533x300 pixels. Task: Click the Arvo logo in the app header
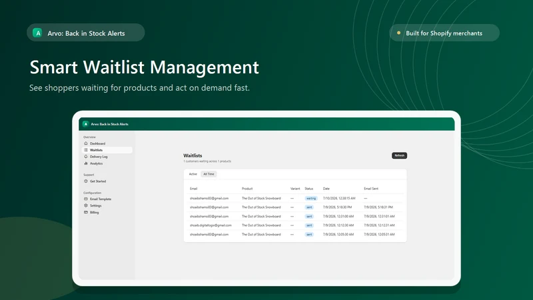pyautogui.click(x=86, y=124)
